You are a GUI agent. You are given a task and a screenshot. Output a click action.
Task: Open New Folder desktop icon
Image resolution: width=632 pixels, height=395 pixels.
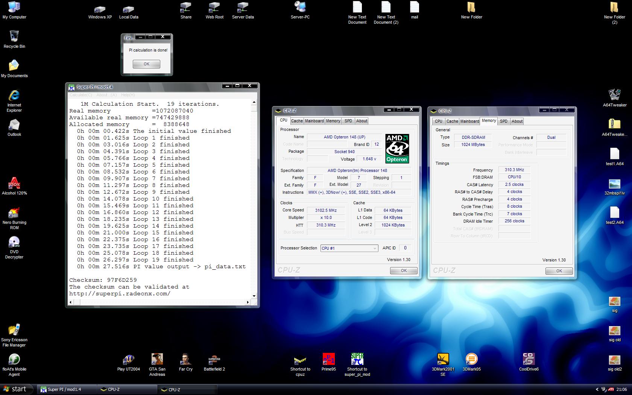click(x=472, y=10)
